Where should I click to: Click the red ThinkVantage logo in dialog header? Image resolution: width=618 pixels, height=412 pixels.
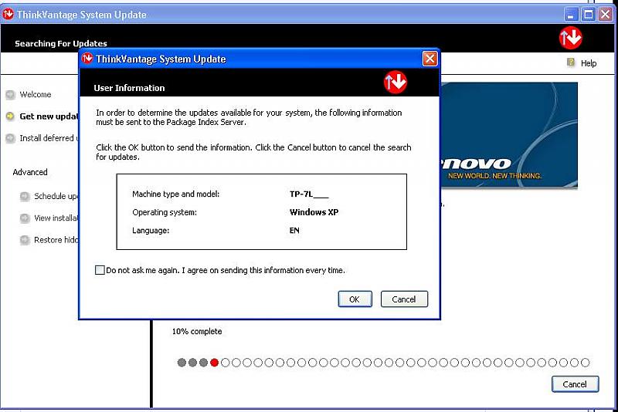pyautogui.click(x=396, y=83)
